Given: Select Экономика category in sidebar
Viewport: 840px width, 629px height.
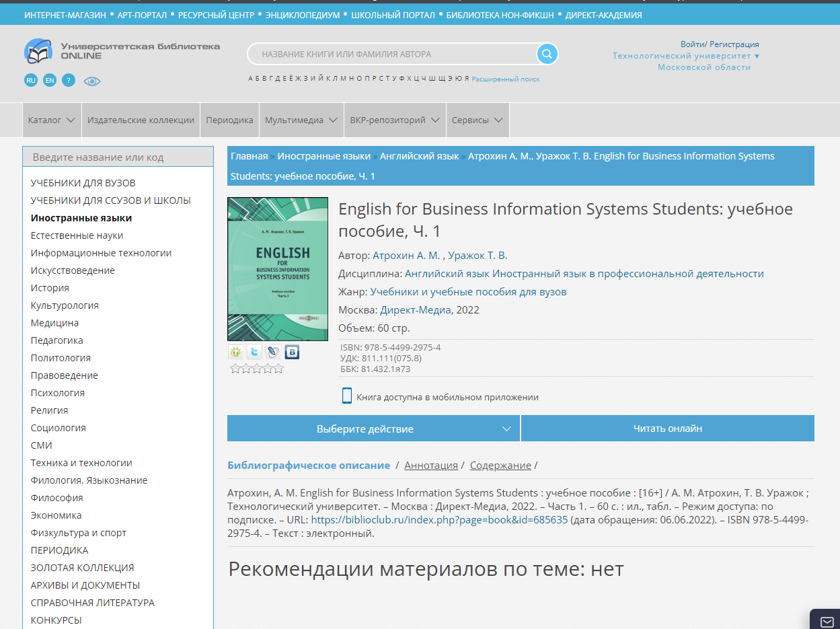Looking at the screenshot, I should [56, 515].
